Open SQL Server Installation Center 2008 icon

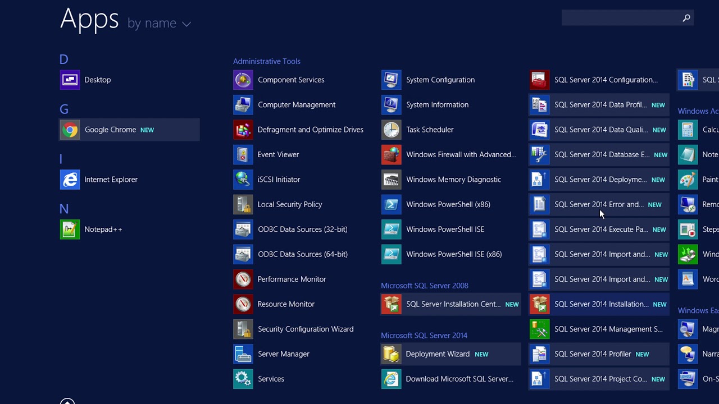click(392, 304)
